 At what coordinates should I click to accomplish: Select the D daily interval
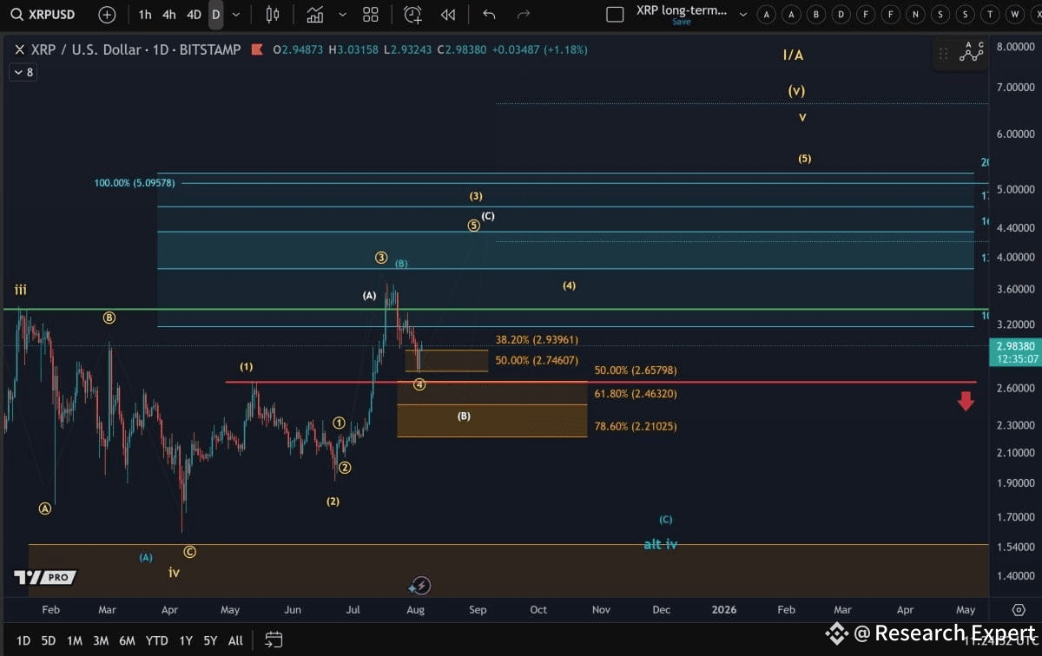tap(215, 15)
